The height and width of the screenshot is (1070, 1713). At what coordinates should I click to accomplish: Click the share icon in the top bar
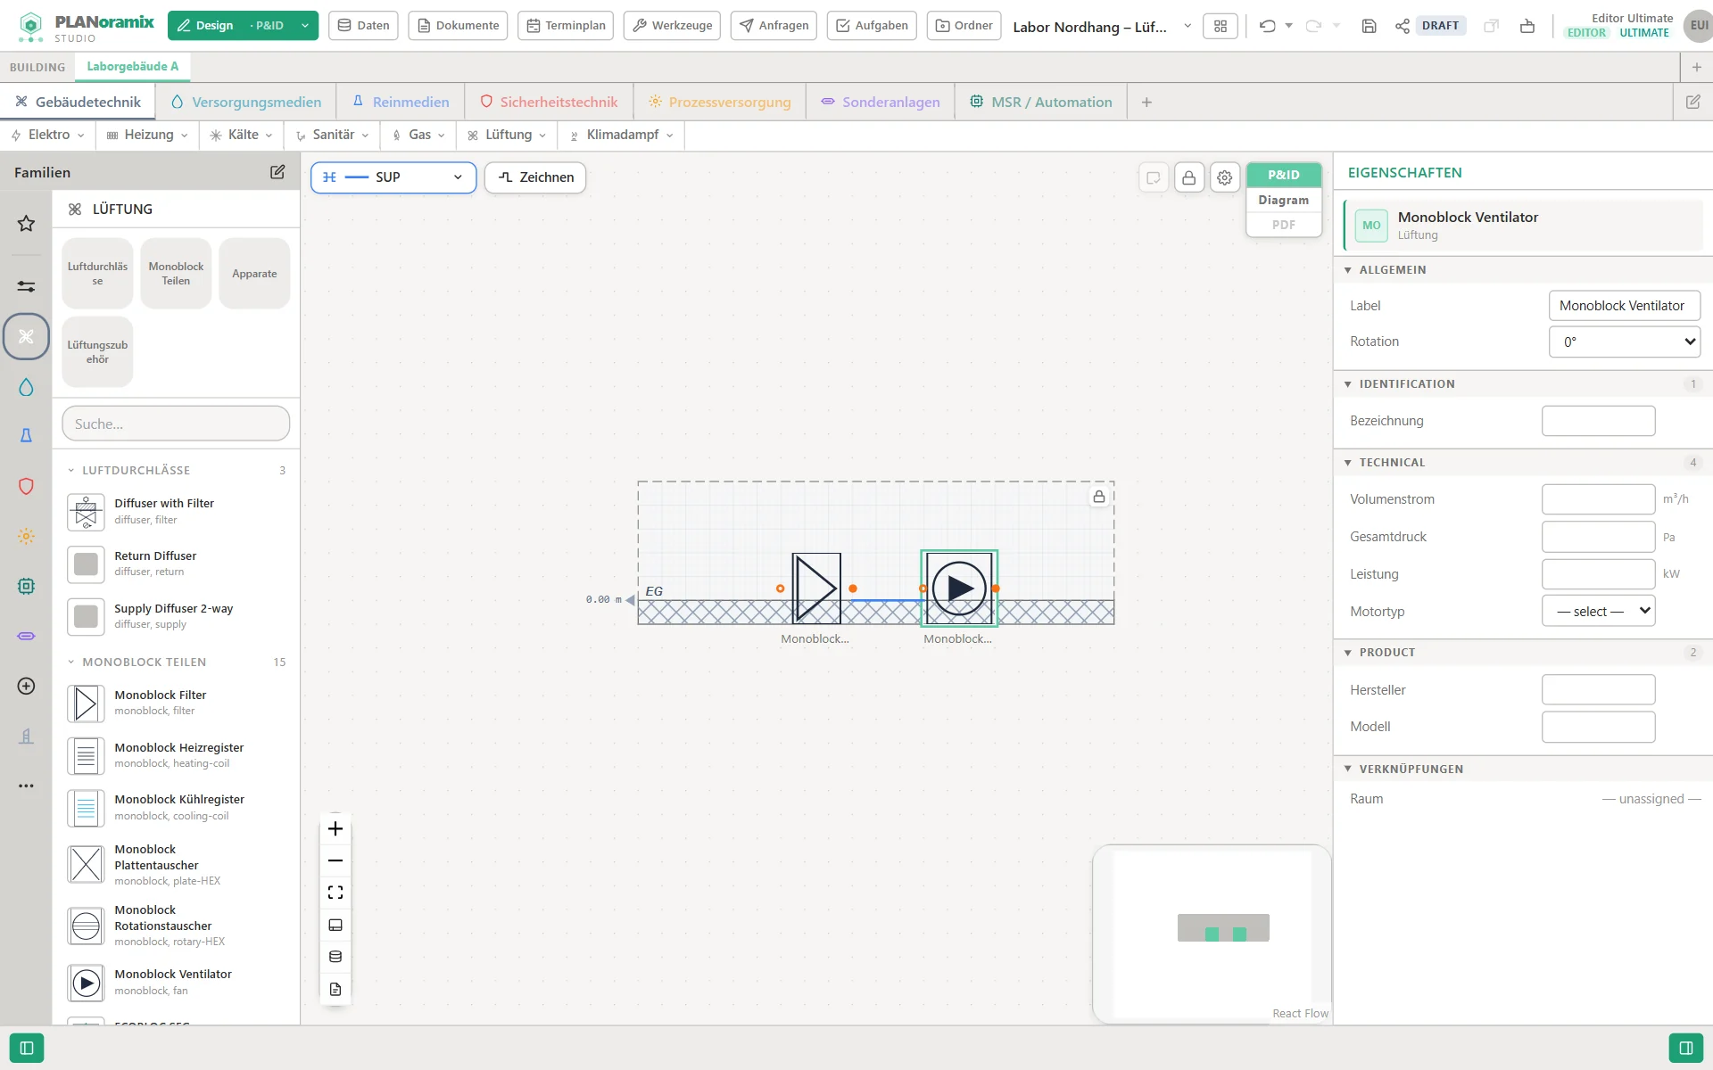point(1403,26)
